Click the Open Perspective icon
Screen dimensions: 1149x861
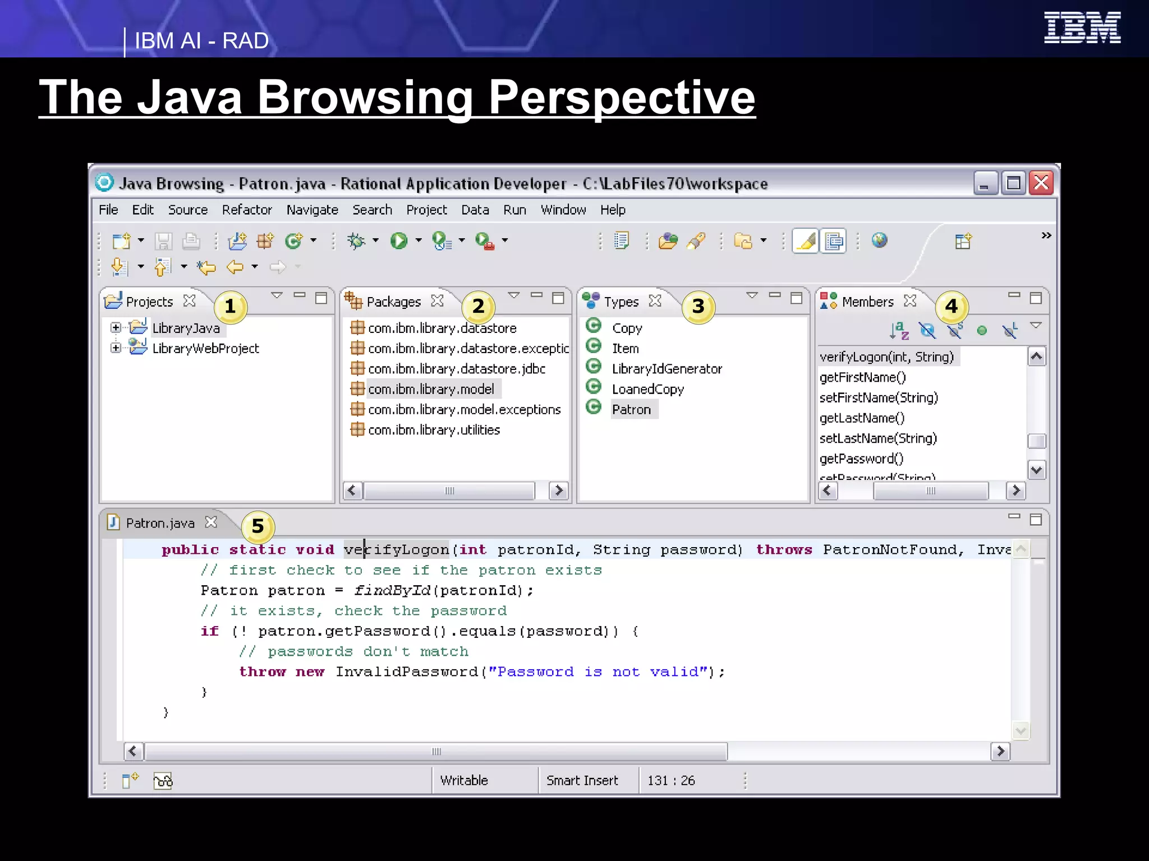click(963, 242)
